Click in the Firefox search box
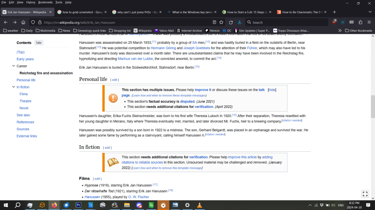 tap(286, 22)
